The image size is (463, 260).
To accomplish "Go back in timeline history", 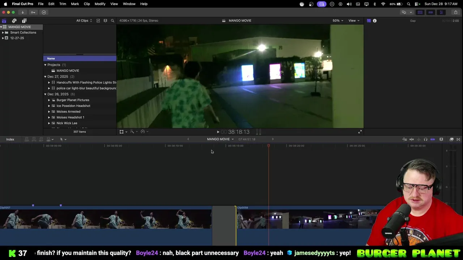I will [x=188, y=139].
